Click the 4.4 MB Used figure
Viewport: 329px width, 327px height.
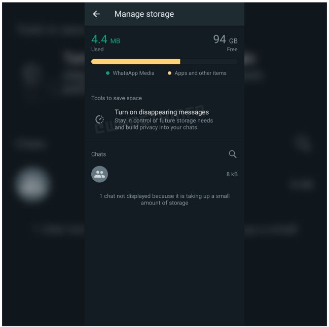105,43
